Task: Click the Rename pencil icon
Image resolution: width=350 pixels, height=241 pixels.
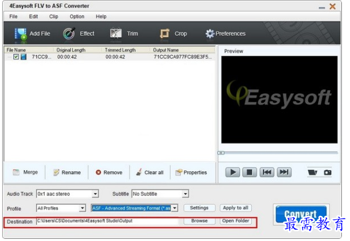Action: 56,172
